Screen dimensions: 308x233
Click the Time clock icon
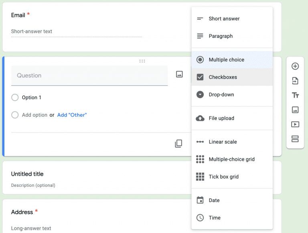200,218
